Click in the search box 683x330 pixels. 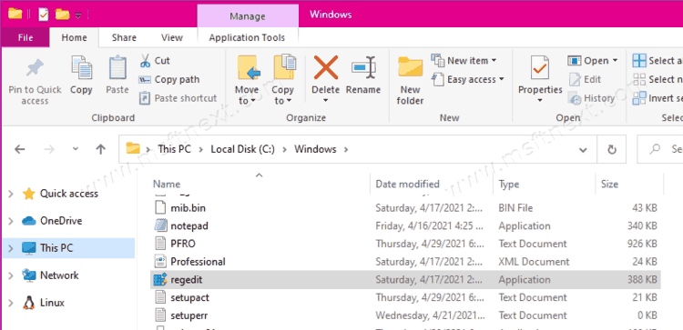point(660,149)
